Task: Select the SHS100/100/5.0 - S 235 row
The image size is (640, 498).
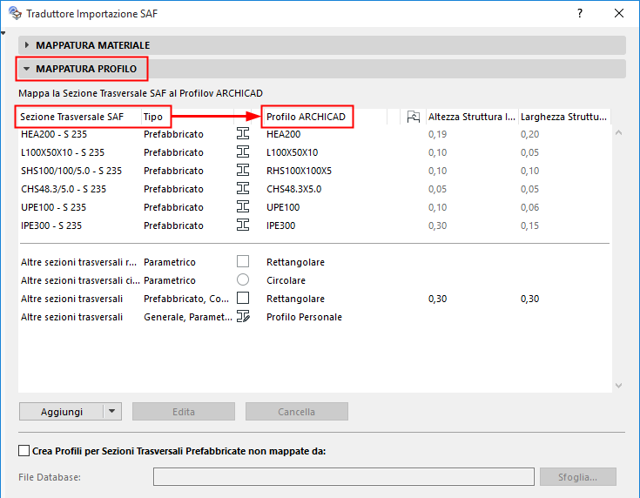Action: pyautogui.click(x=315, y=171)
